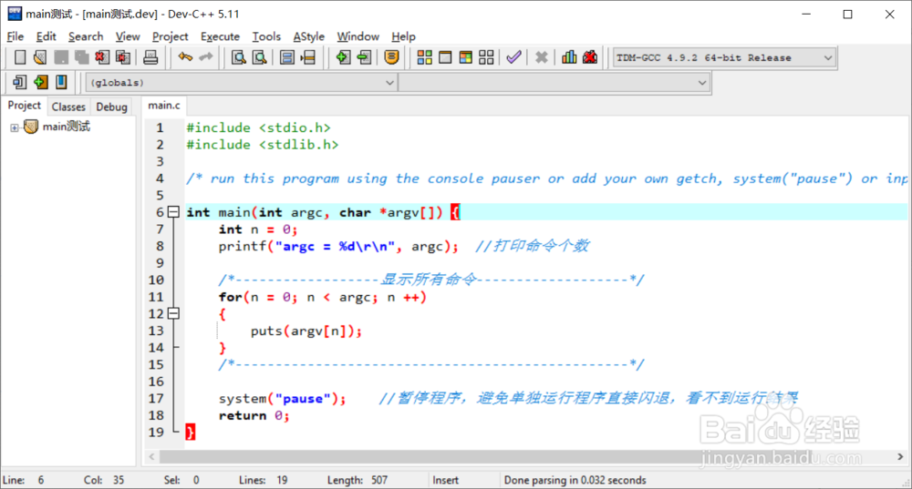Click the Goto Function toolbar icon

point(286,57)
